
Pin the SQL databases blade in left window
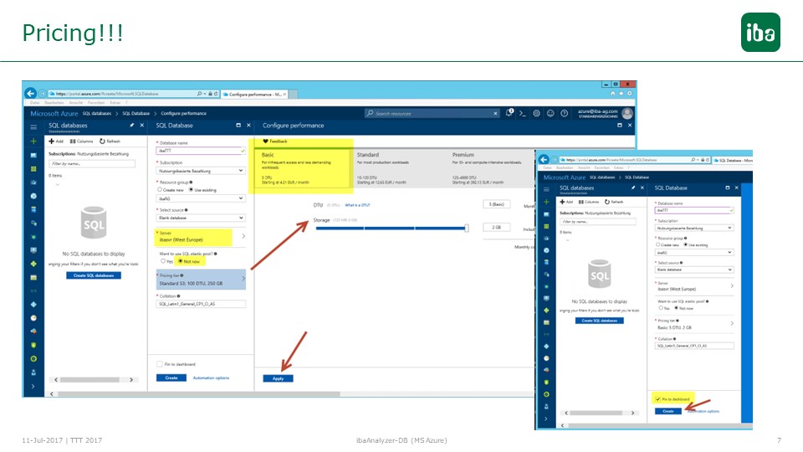pyautogui.click(x=131, y=125)
